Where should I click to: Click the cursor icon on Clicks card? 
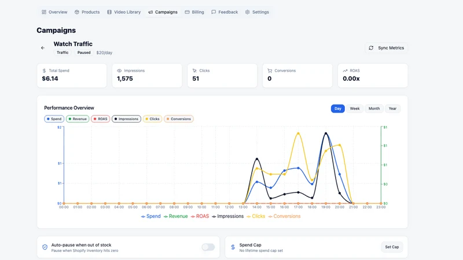point(194,70)
